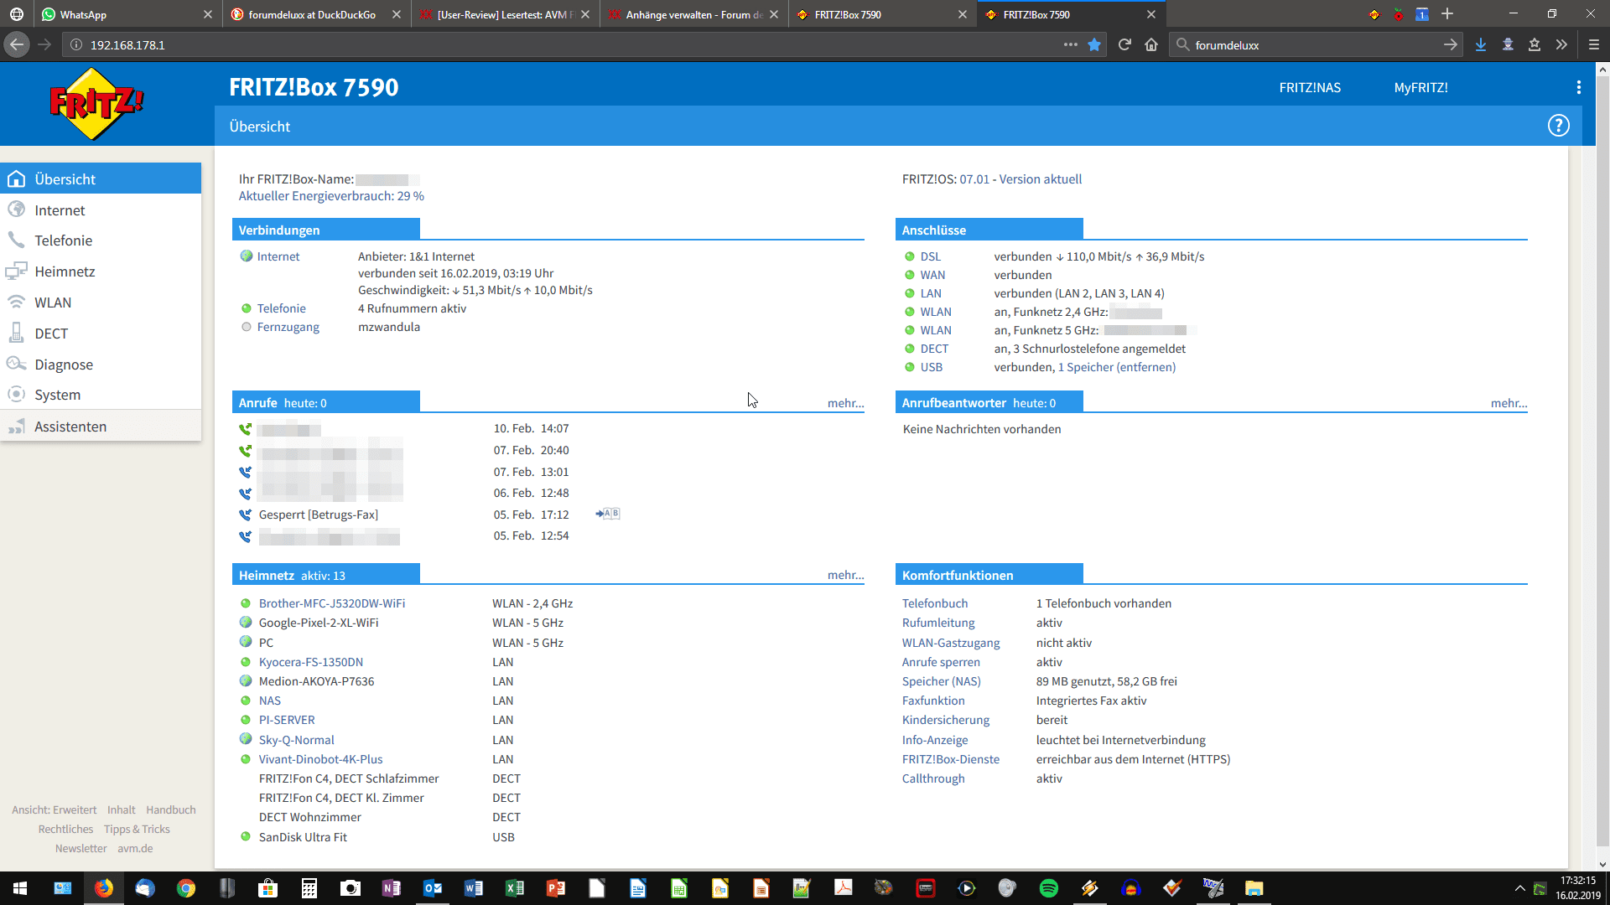This screenshot has height=905, width=1610.
Task: Open Word in the taskbar
Action: point(474,888)
